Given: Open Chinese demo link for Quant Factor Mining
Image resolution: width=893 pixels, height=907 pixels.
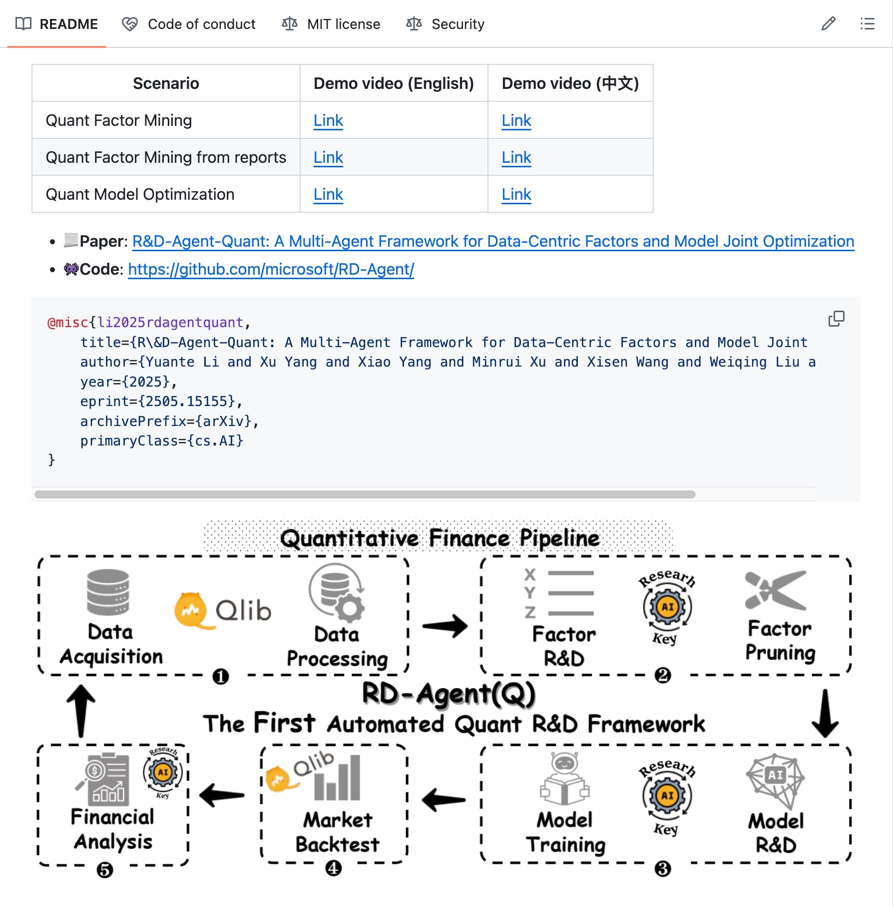Looking at the screenshot, I should click(x=516, y=120).
